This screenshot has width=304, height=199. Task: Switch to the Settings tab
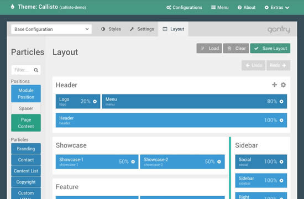click(141, 29)
